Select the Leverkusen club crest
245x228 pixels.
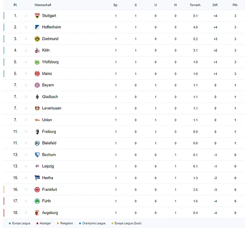[x=37, y=108]
